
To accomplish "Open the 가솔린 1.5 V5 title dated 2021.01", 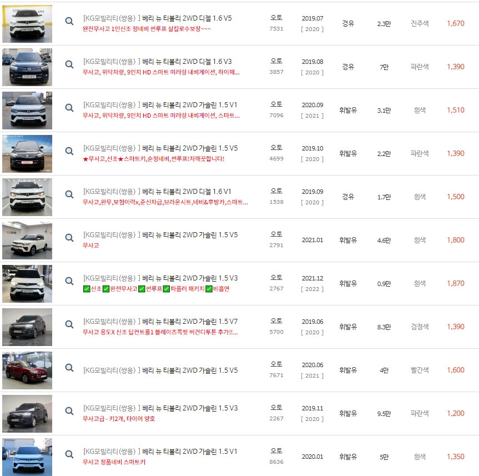I will coord(160,235).
